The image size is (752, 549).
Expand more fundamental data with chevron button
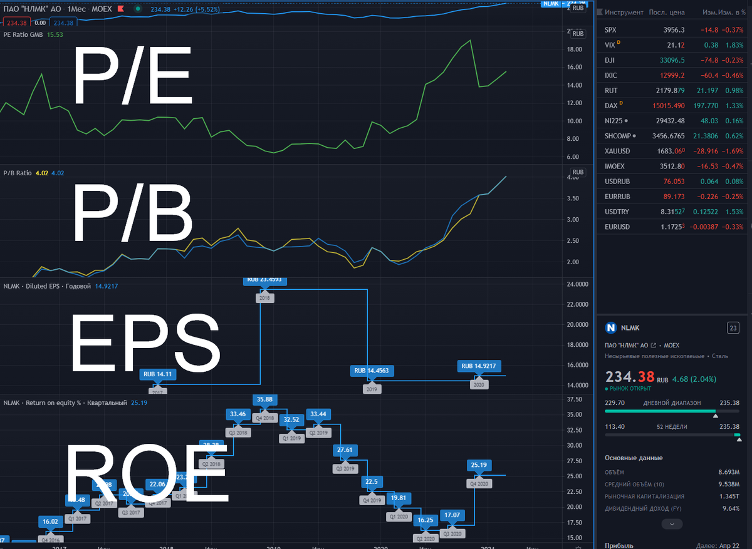click(672, 523)
